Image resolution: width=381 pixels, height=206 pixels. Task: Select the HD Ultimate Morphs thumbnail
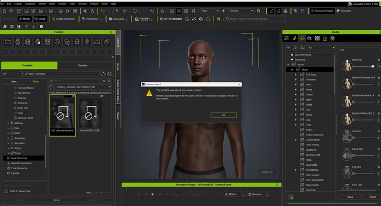pyautogui.click(x=62, y=115)
